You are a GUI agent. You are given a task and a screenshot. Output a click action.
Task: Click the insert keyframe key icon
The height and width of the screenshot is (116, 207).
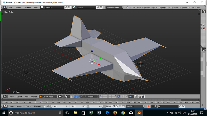180,106
